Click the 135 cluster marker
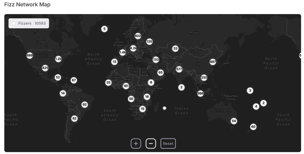The image size is (304, 154). pyautogui.click(x=149, y=41)
